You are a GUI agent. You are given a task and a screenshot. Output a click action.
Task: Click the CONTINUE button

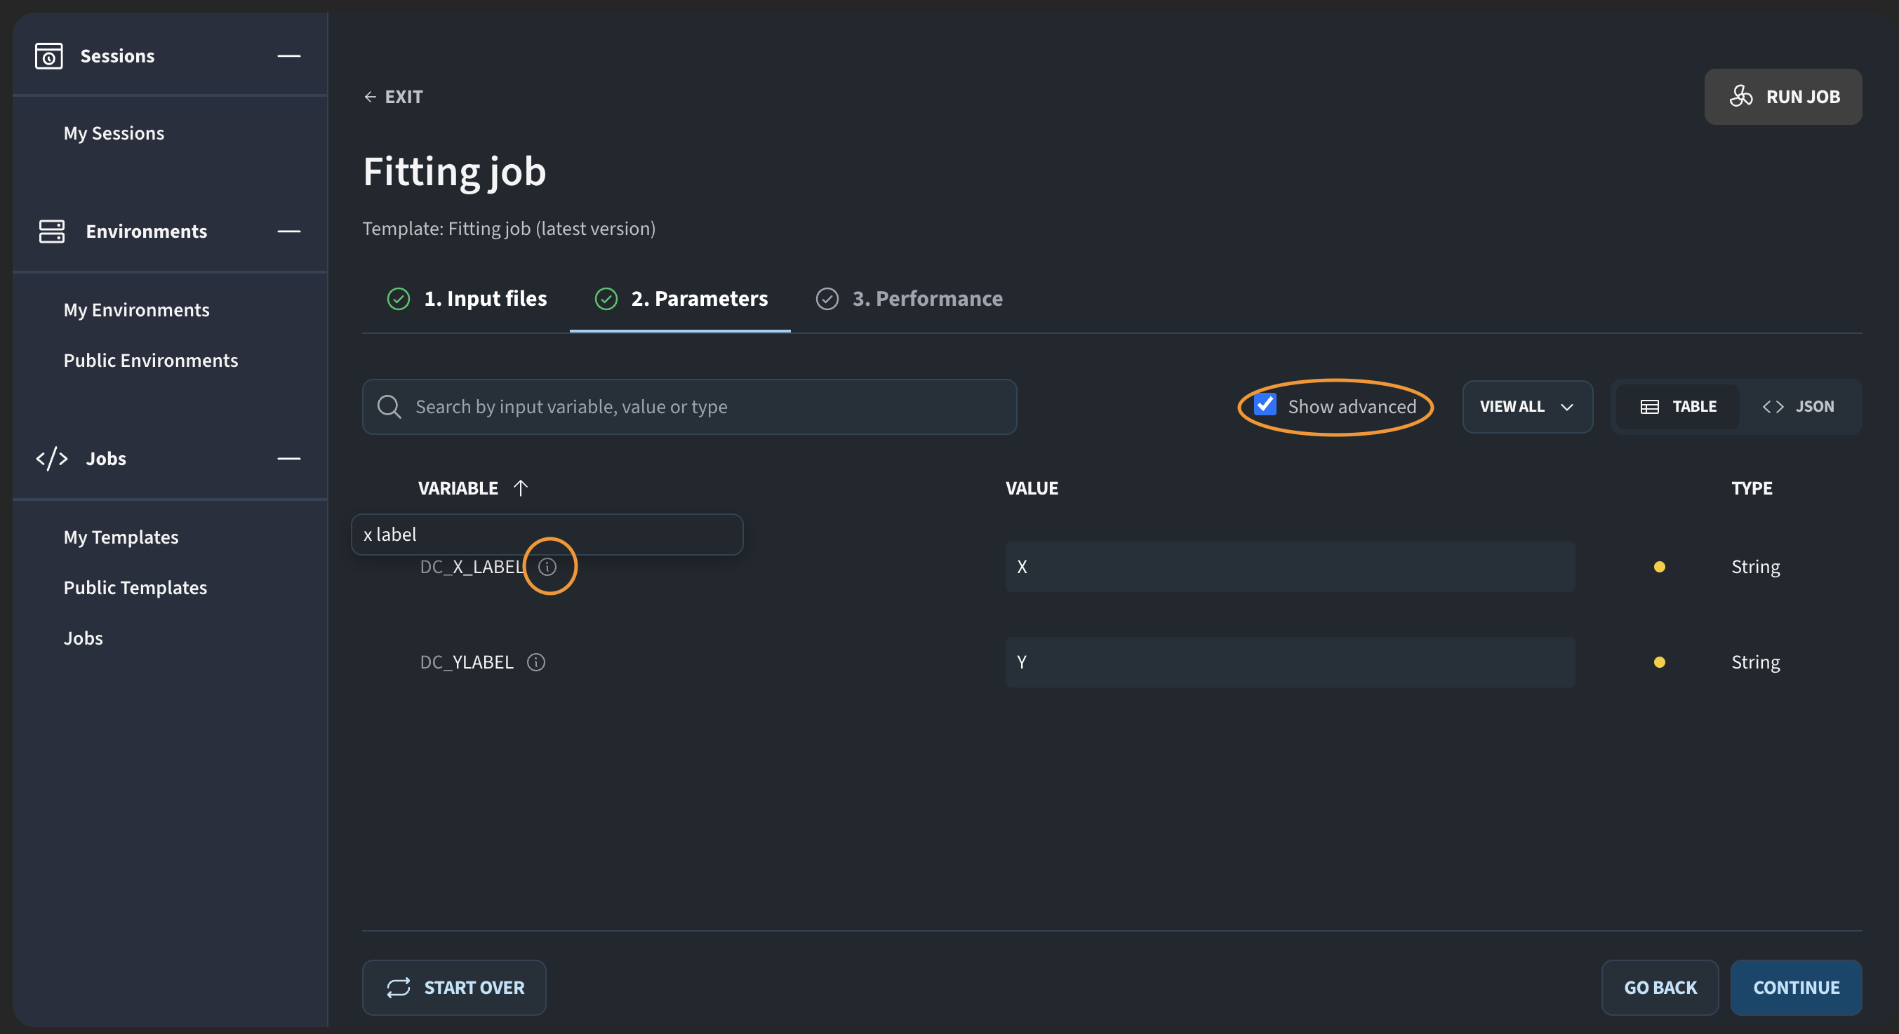[1795, 987]
